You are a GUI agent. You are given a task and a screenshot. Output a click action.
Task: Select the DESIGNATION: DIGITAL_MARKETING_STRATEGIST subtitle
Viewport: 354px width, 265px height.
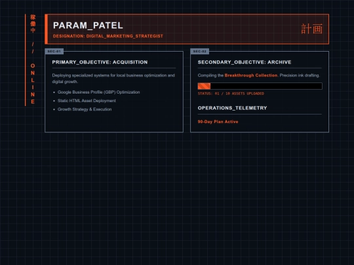click(108, 36)
